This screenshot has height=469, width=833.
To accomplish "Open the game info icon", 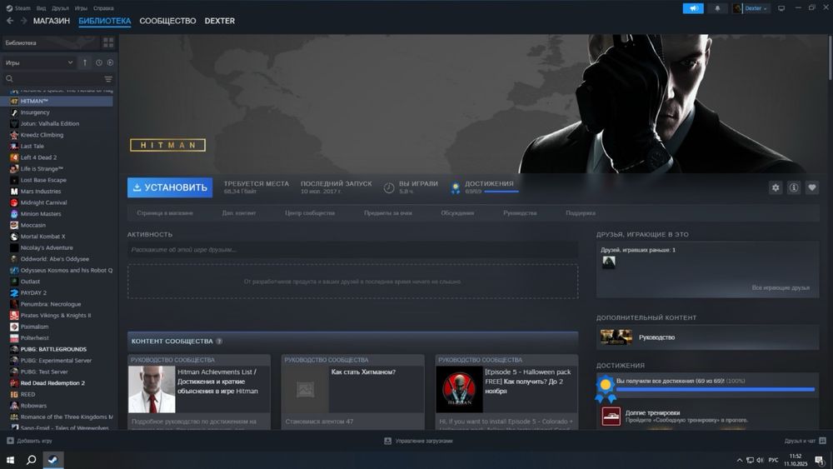I will click(x=794, y=187).
